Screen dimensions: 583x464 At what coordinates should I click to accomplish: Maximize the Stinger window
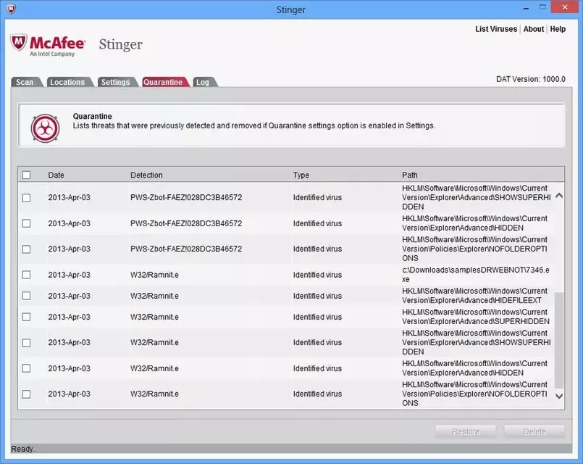click(x=543, y=7)
